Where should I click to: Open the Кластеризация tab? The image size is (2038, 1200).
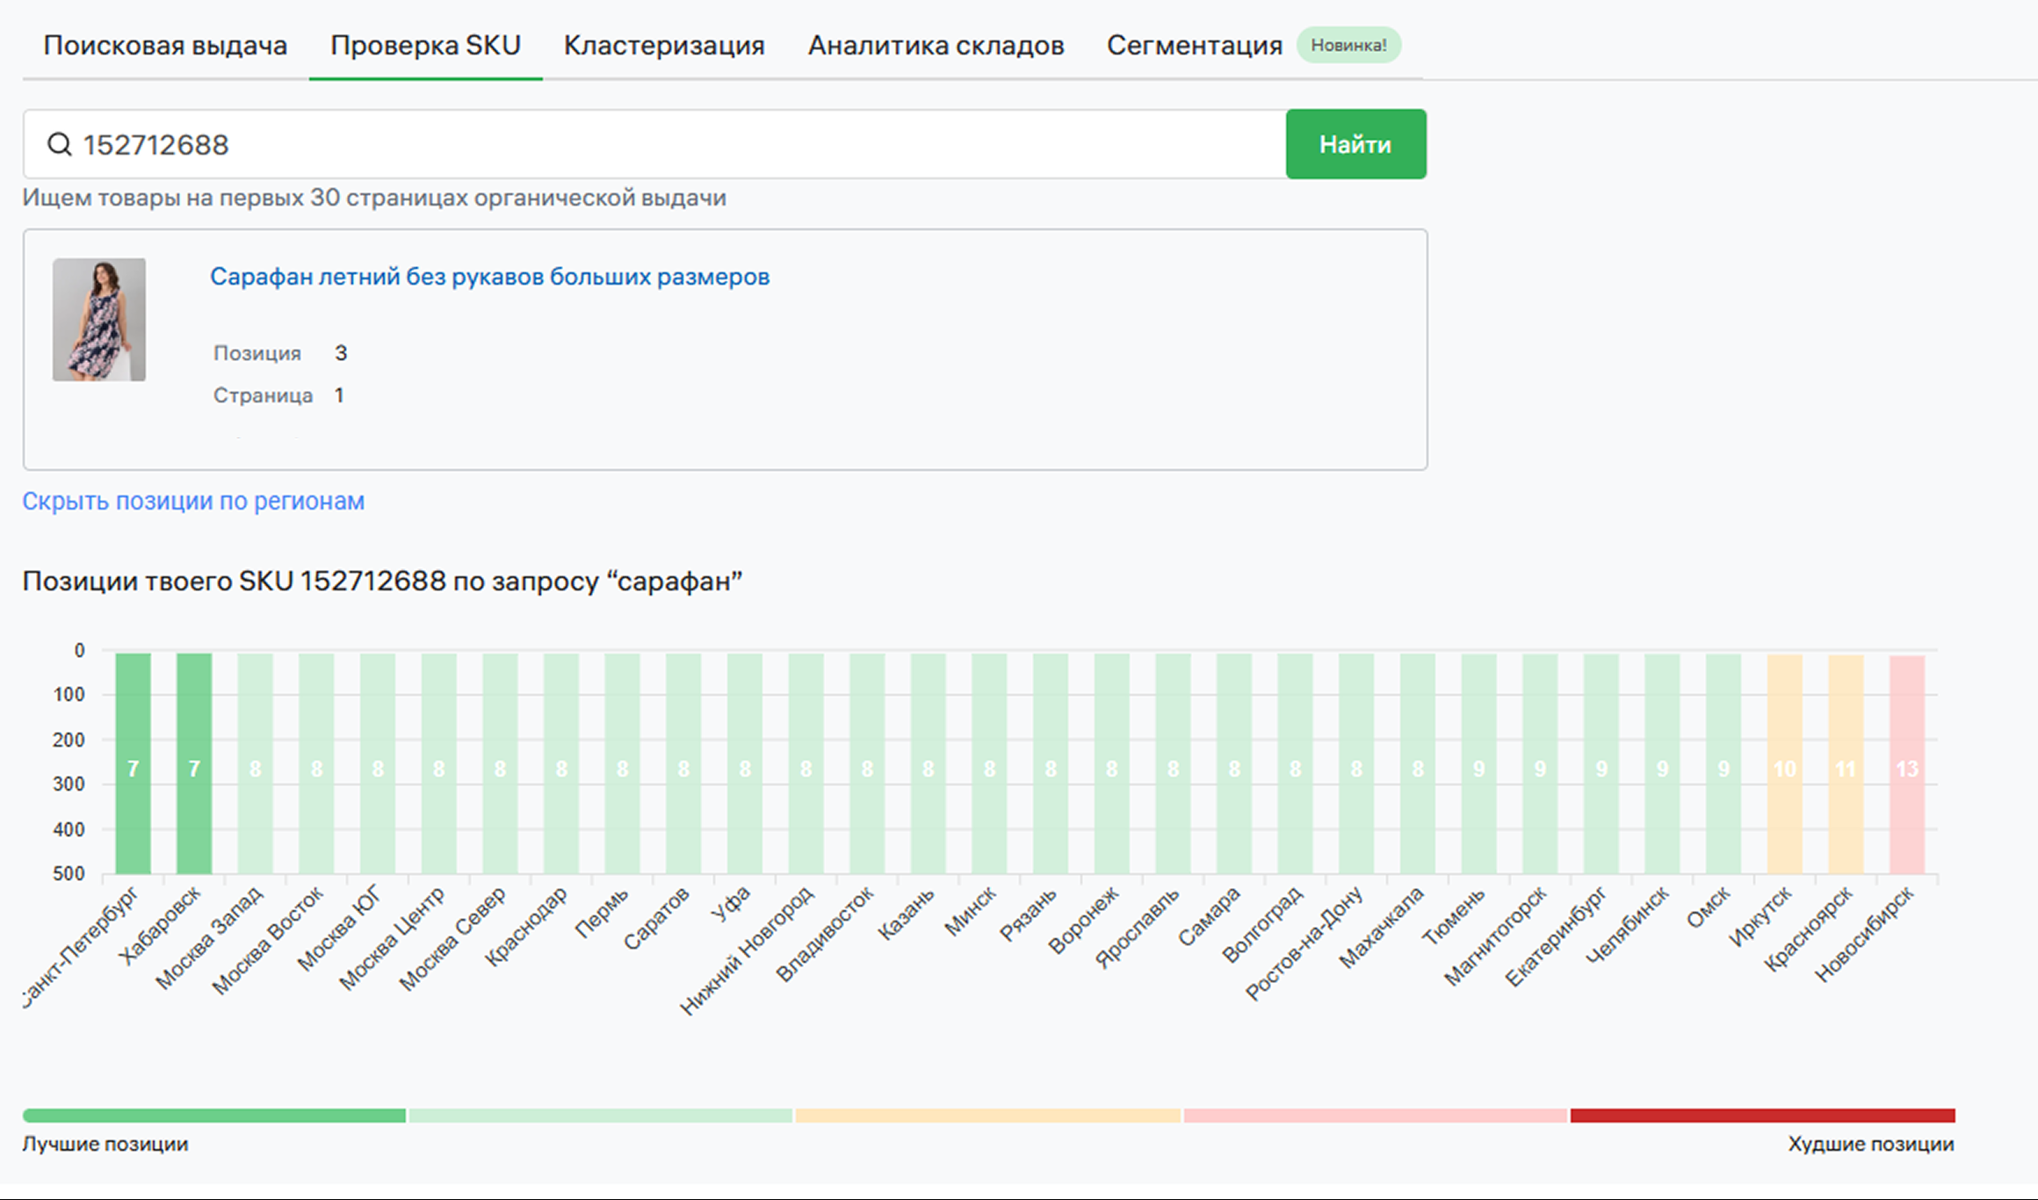tap(664, 45)
